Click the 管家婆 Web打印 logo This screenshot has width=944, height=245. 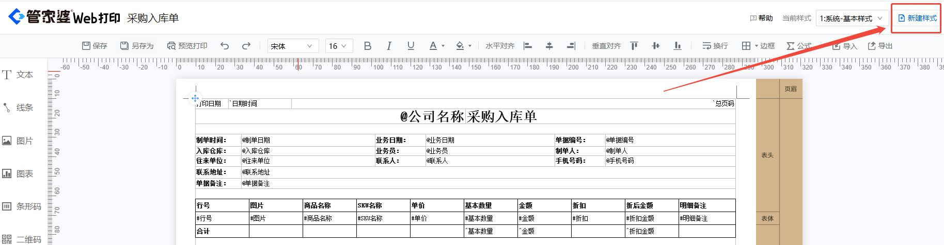pyautogui.click(x=65, y=17)
